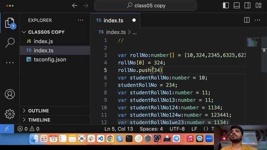Screen dimensions: 267x150
Task: Go back using the left arrow
Action: pos(75,5)
